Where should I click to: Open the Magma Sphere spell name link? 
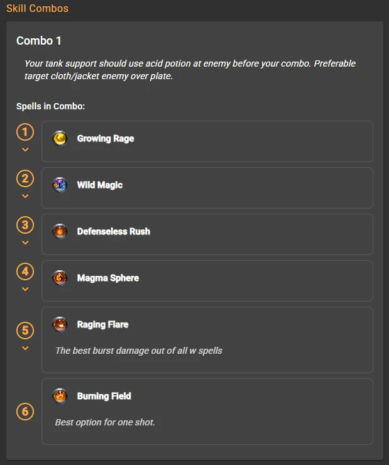pyautogui.click(x=108, y=278)
